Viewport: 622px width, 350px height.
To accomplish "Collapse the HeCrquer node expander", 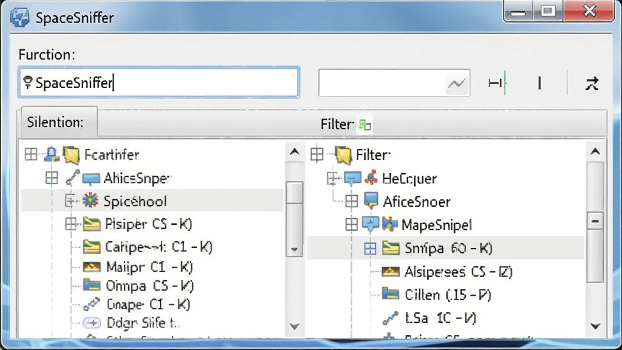I will [x=333, y=178].
